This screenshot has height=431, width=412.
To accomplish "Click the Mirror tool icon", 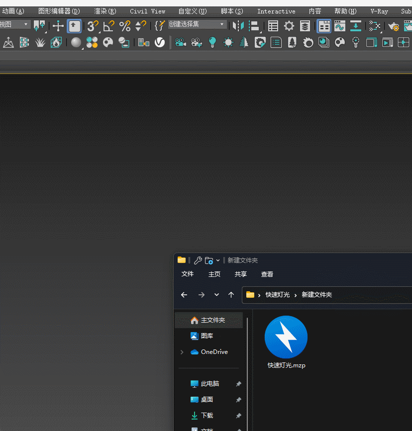I will click(x=238, y=26).
